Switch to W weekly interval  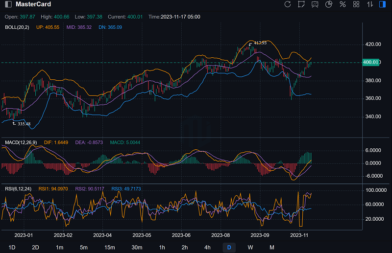250,247
